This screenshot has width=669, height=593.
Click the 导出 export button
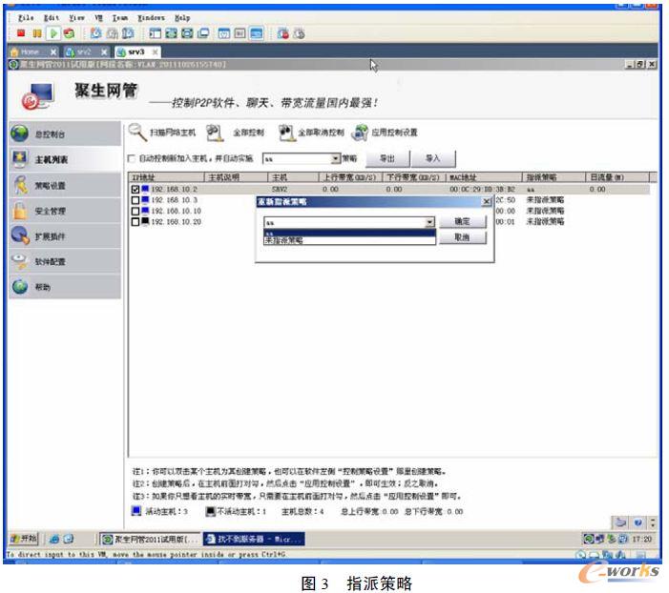click(387, 158)
